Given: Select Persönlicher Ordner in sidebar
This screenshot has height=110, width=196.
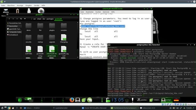Looking at the screenshot, I should [14, 23].
